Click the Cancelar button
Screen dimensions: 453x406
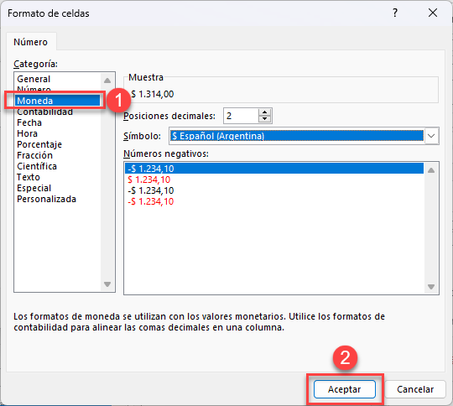[415, 389]
